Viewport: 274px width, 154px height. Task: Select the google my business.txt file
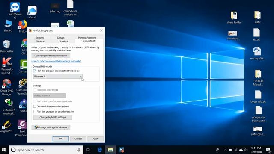[x=258, y=110]
